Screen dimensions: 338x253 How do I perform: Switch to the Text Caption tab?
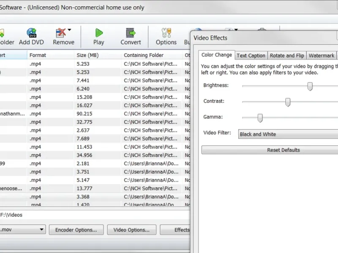point(251,56)
